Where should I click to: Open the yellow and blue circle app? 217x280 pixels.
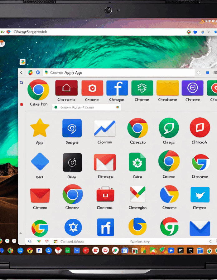click(137, 227)
